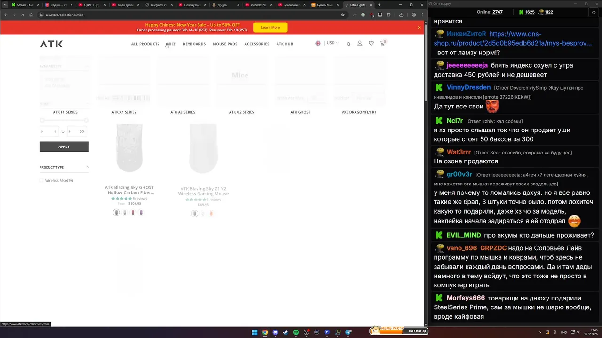This screenshot has height=338, width=602.
Task: Open All Products menu
Action: (145, 44)
